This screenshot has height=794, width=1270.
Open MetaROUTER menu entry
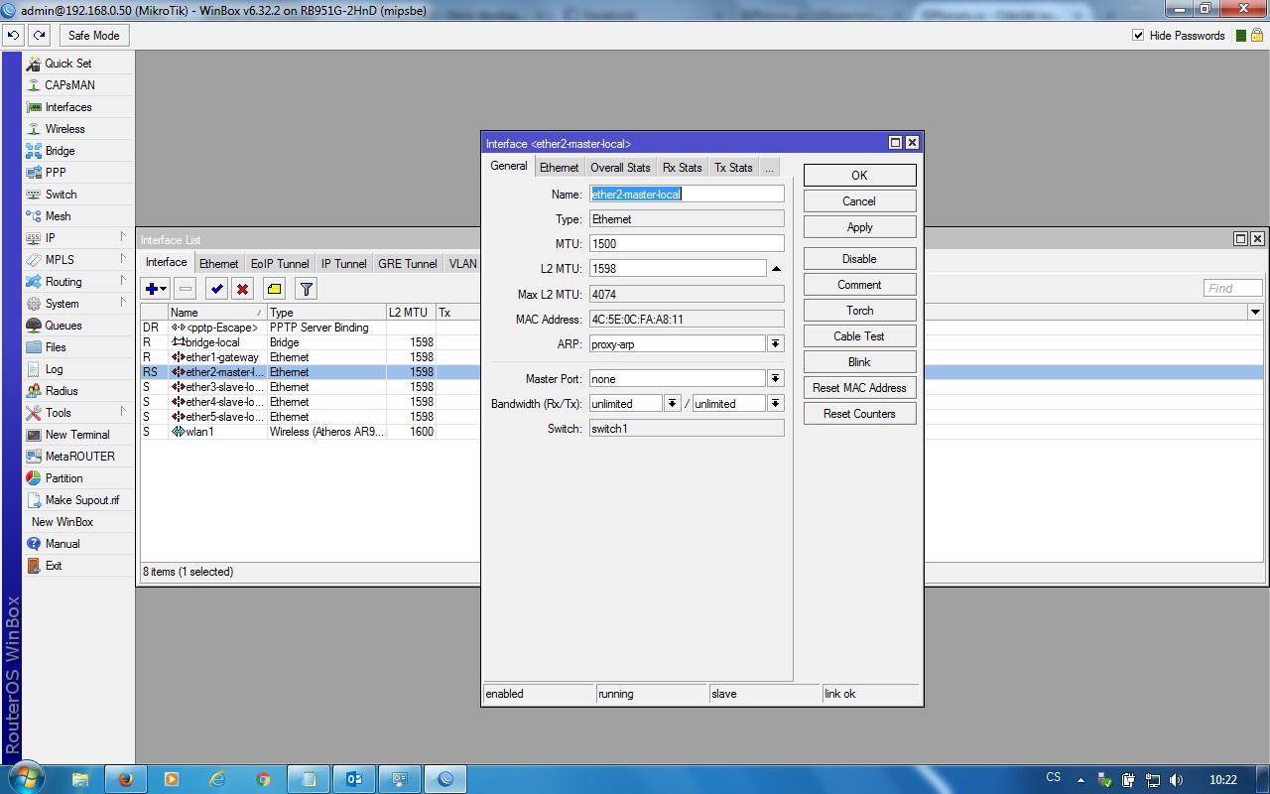click(x=78, y=457)
